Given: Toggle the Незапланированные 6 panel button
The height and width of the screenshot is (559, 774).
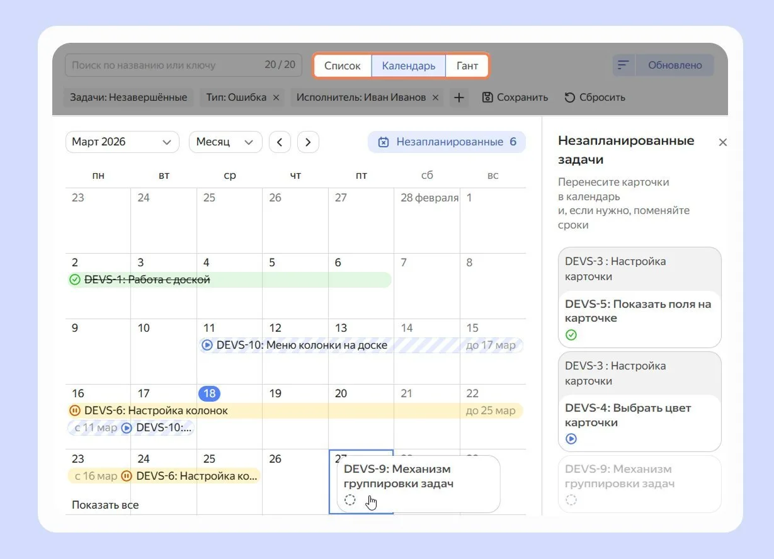Looking at the screenshot, I should pyautogui.click(x=447, y=142).
